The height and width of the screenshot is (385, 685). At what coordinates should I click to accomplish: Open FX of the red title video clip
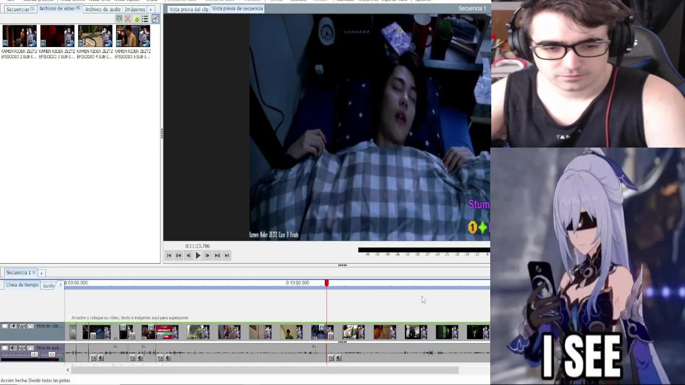point(161,336)
